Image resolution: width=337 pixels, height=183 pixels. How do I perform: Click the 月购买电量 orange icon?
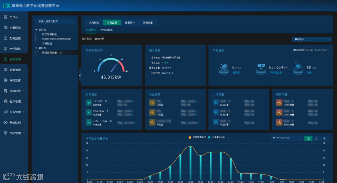279,112
